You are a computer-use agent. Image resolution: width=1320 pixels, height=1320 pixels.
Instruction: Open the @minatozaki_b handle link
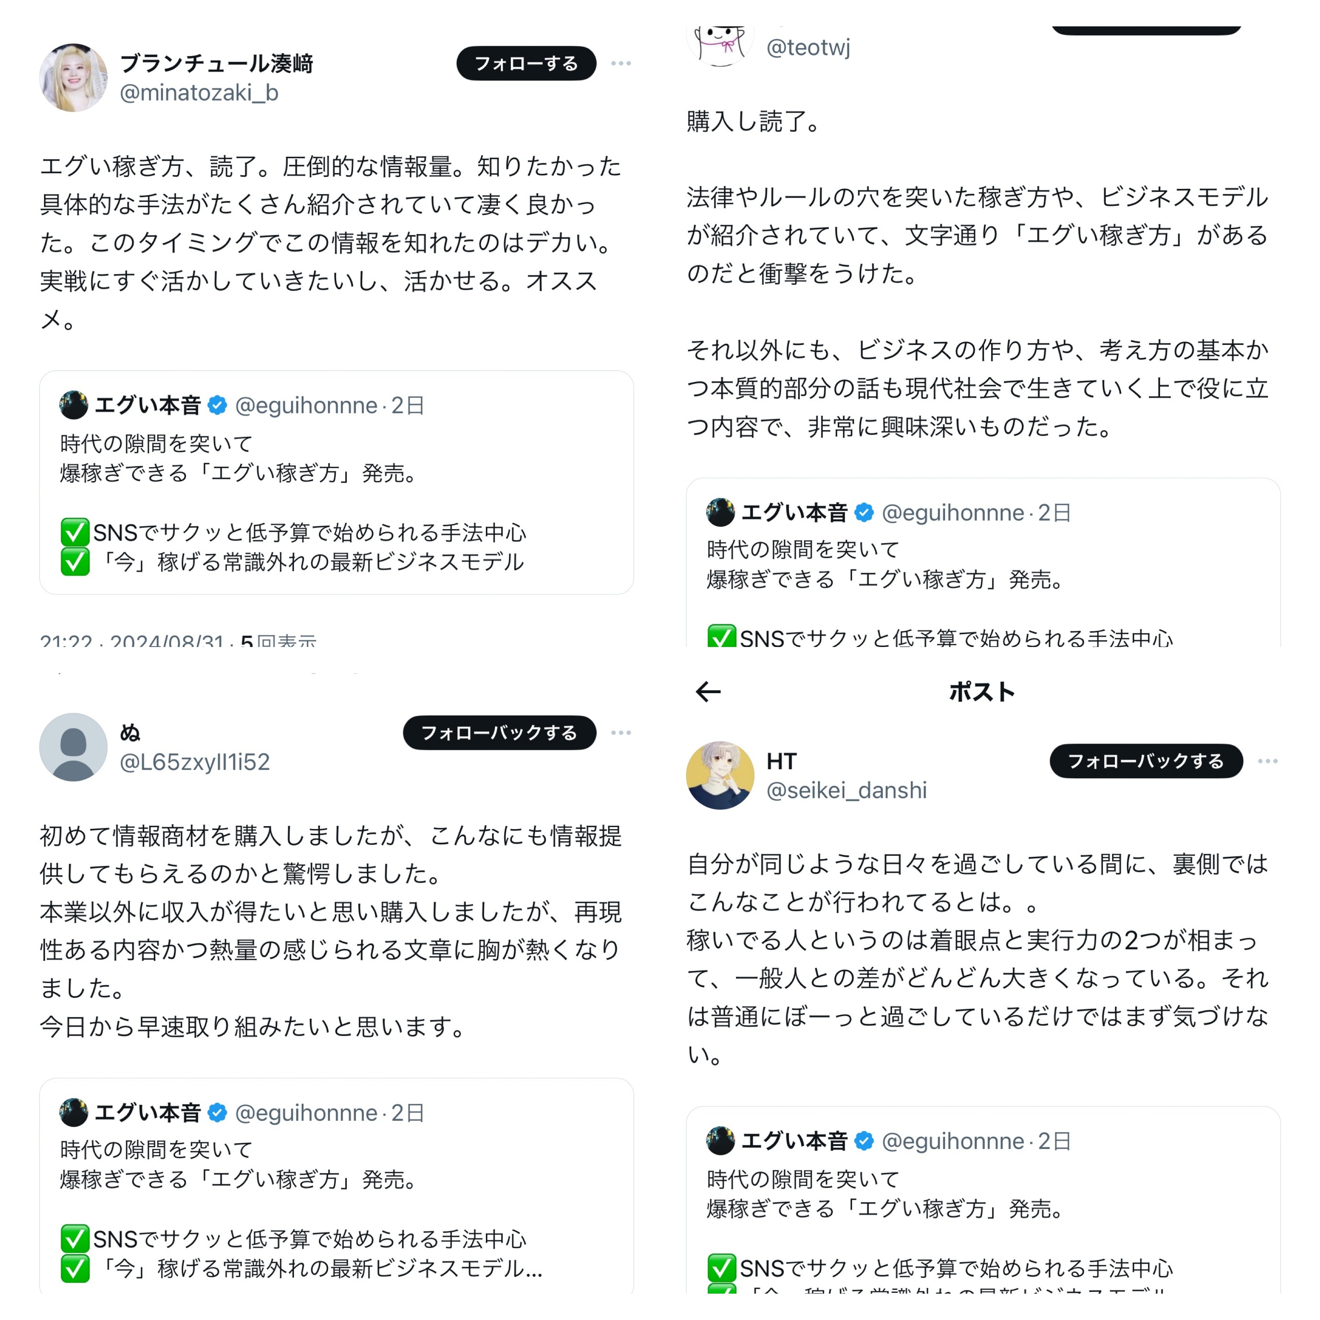(199, 92)
